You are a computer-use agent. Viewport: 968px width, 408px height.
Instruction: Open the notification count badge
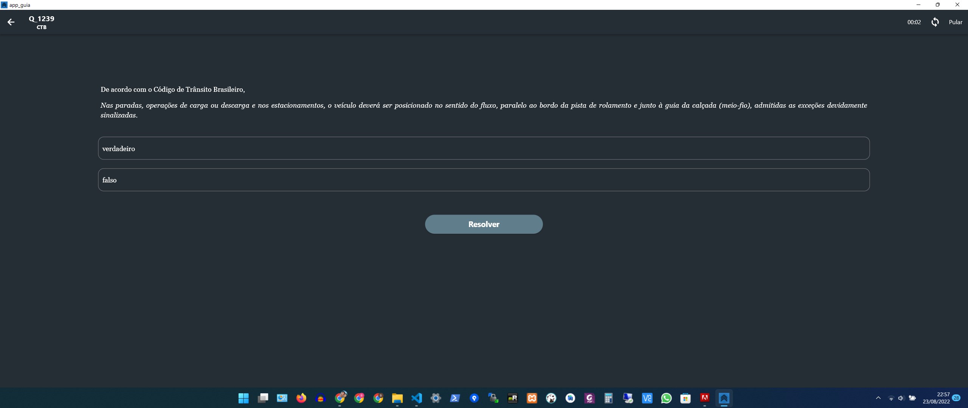point(957,398)
